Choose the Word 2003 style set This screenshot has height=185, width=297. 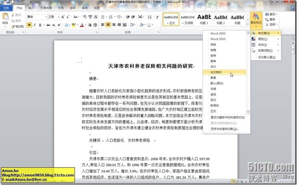pyautogui.click(x=225, y=33)
